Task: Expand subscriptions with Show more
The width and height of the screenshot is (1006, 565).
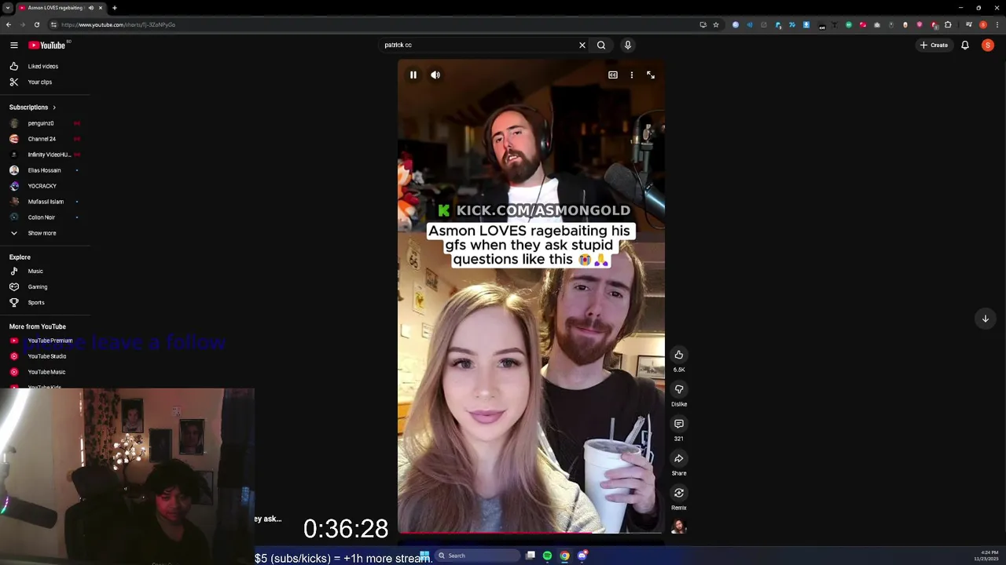Action: point(43,233)
